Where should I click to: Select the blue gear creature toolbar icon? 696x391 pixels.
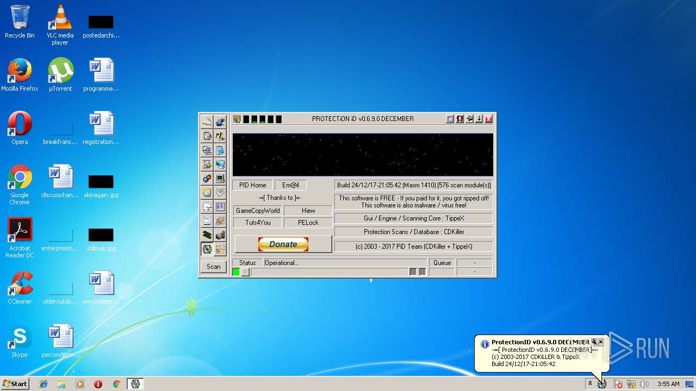[x=220, y=122]
